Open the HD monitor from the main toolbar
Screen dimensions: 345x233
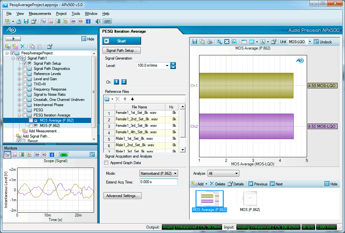coord(80,21)
